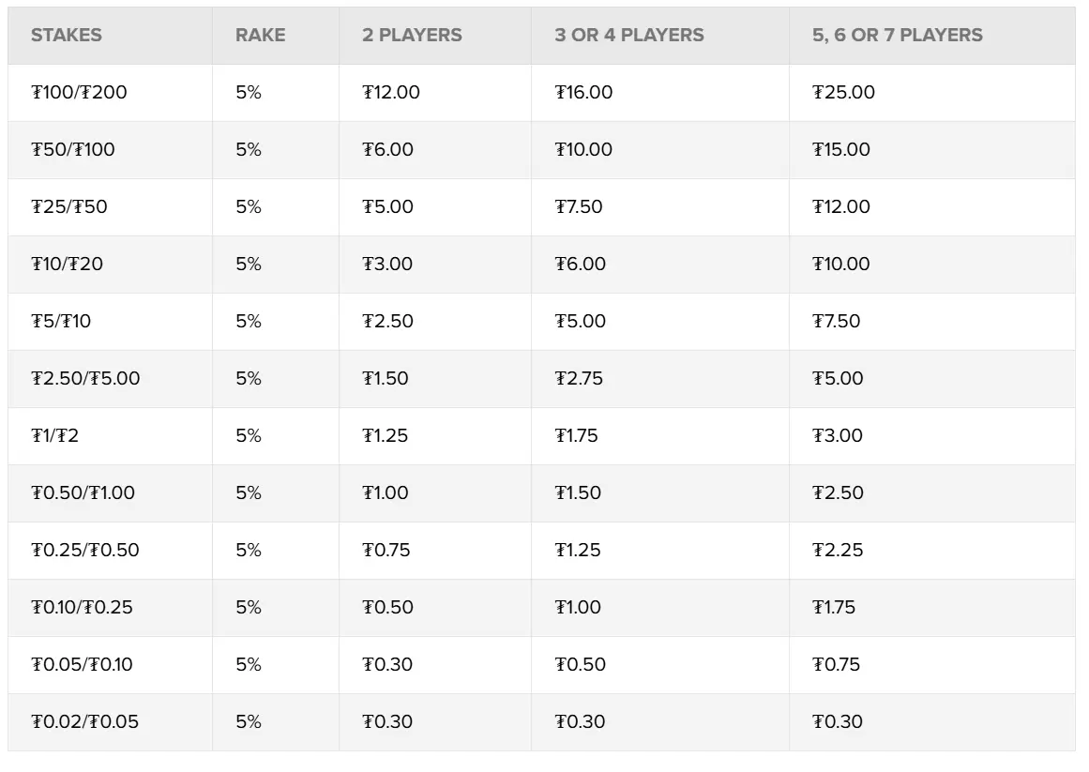Click the STAKES column header
1089x772 pixels.
click(x=67, y=36)
